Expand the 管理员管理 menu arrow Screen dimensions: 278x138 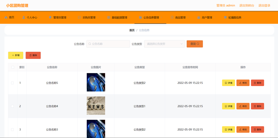69,18
